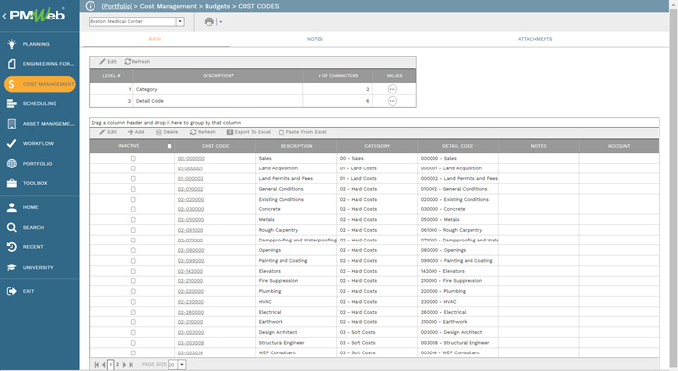Open the Scheduling bars icon

[12, 104]
